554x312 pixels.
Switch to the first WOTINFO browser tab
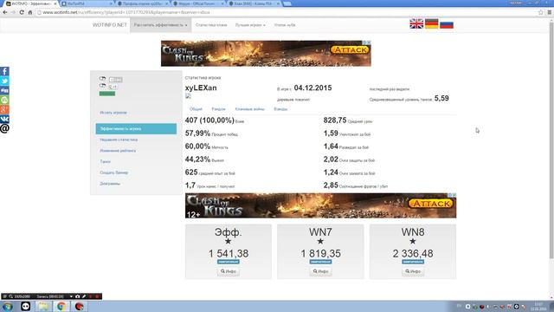tap(31, 3)
